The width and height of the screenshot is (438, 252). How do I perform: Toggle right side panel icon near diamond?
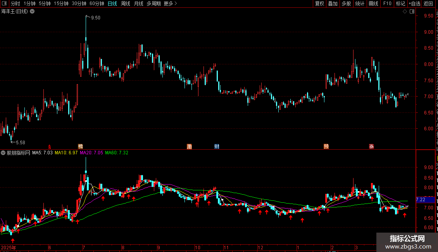[412, 12]
